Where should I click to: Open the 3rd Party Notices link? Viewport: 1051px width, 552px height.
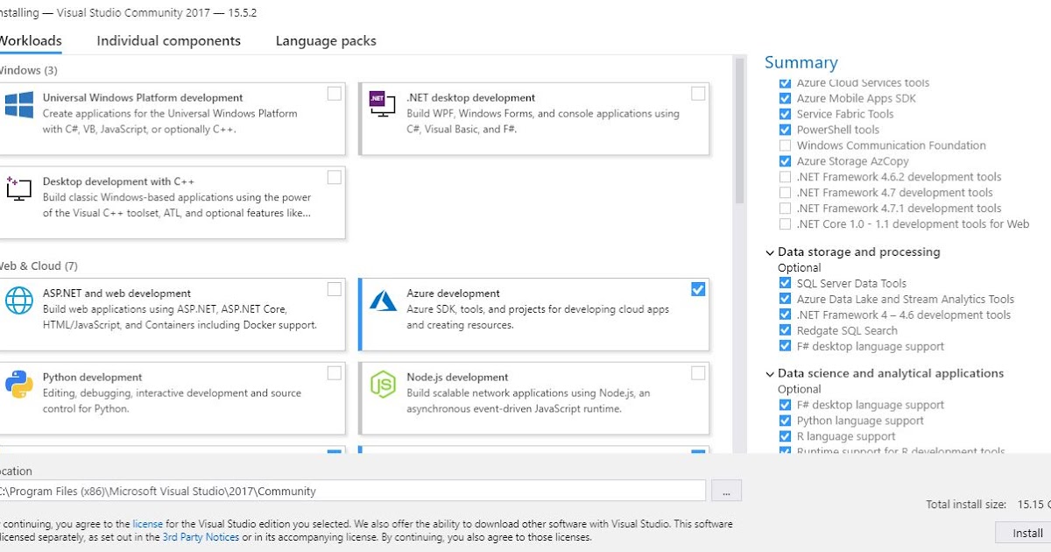201,537
